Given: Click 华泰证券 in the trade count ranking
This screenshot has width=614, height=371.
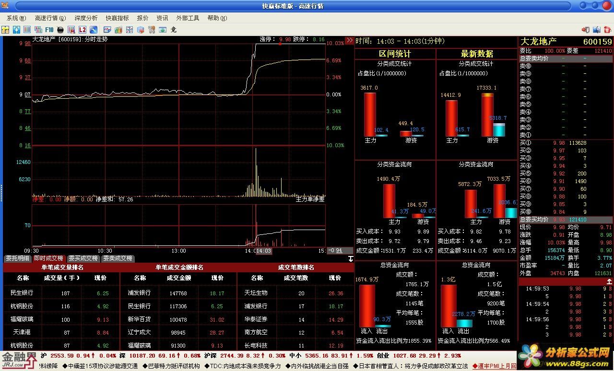Looking at the screenshot, I should [256, 319].
